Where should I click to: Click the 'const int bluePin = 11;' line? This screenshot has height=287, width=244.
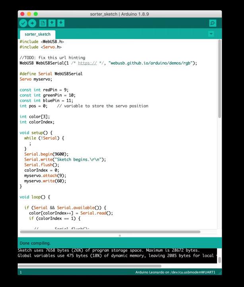click(46, 101)
